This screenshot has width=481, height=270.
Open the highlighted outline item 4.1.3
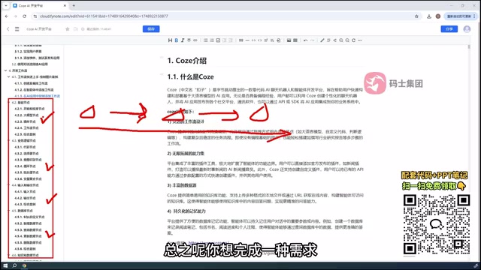point(37,96)
